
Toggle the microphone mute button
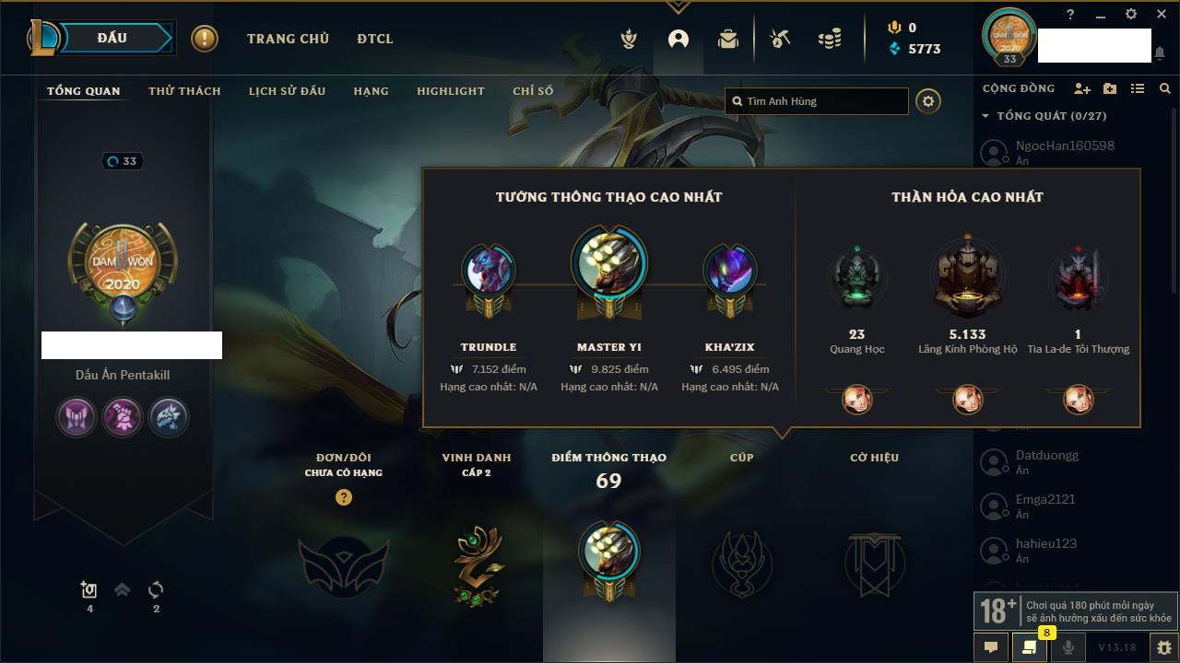click(x=1068, y=647)
